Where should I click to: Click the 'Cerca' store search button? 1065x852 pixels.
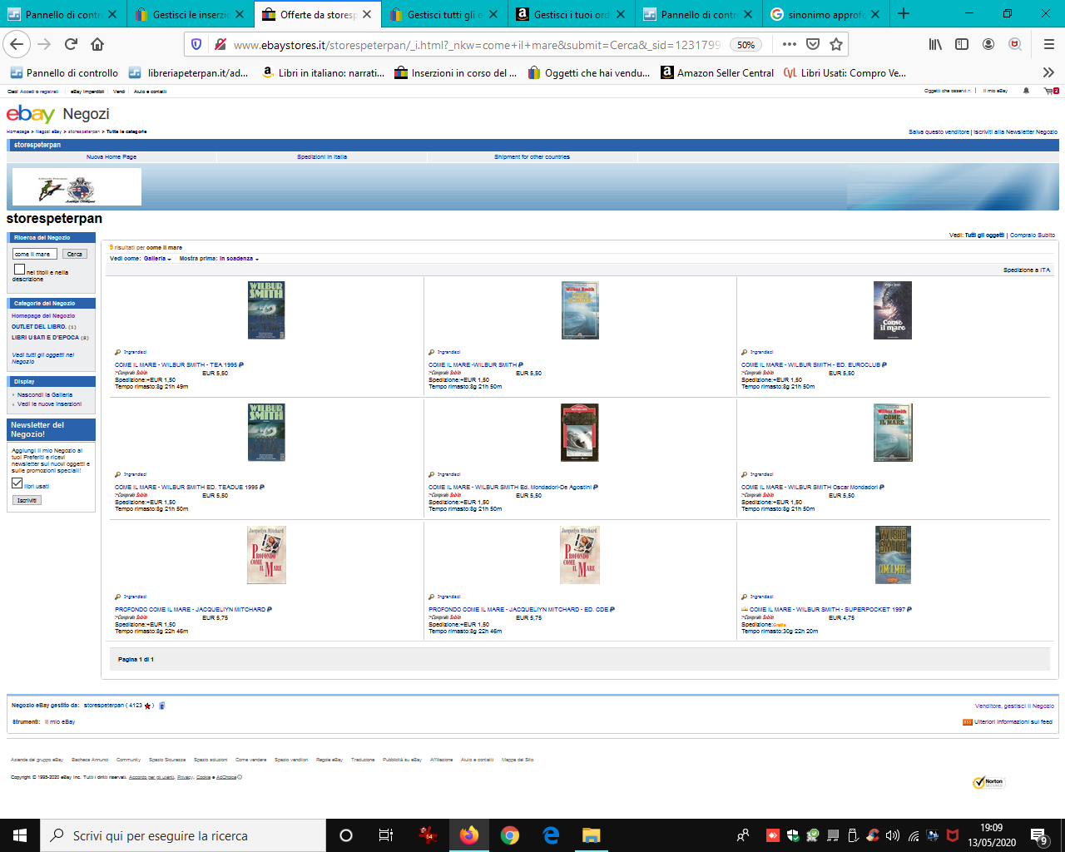(75, 254)
